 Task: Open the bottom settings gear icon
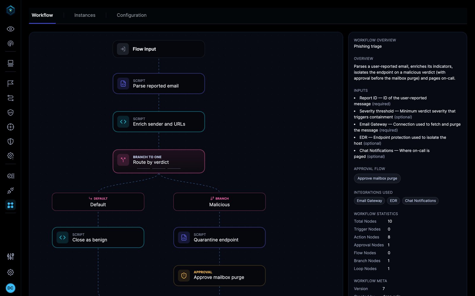(10, 272)
